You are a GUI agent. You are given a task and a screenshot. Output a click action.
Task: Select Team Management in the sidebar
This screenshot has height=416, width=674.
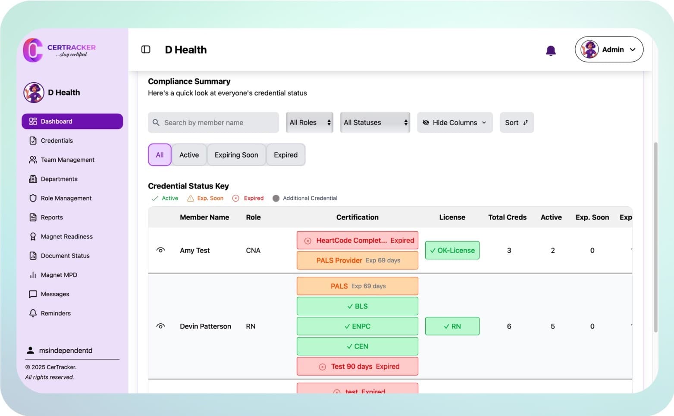pyautogui.click(x=67, y=160)
